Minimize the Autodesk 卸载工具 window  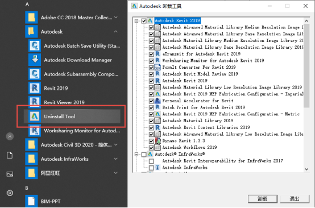(x=270, y=6)
